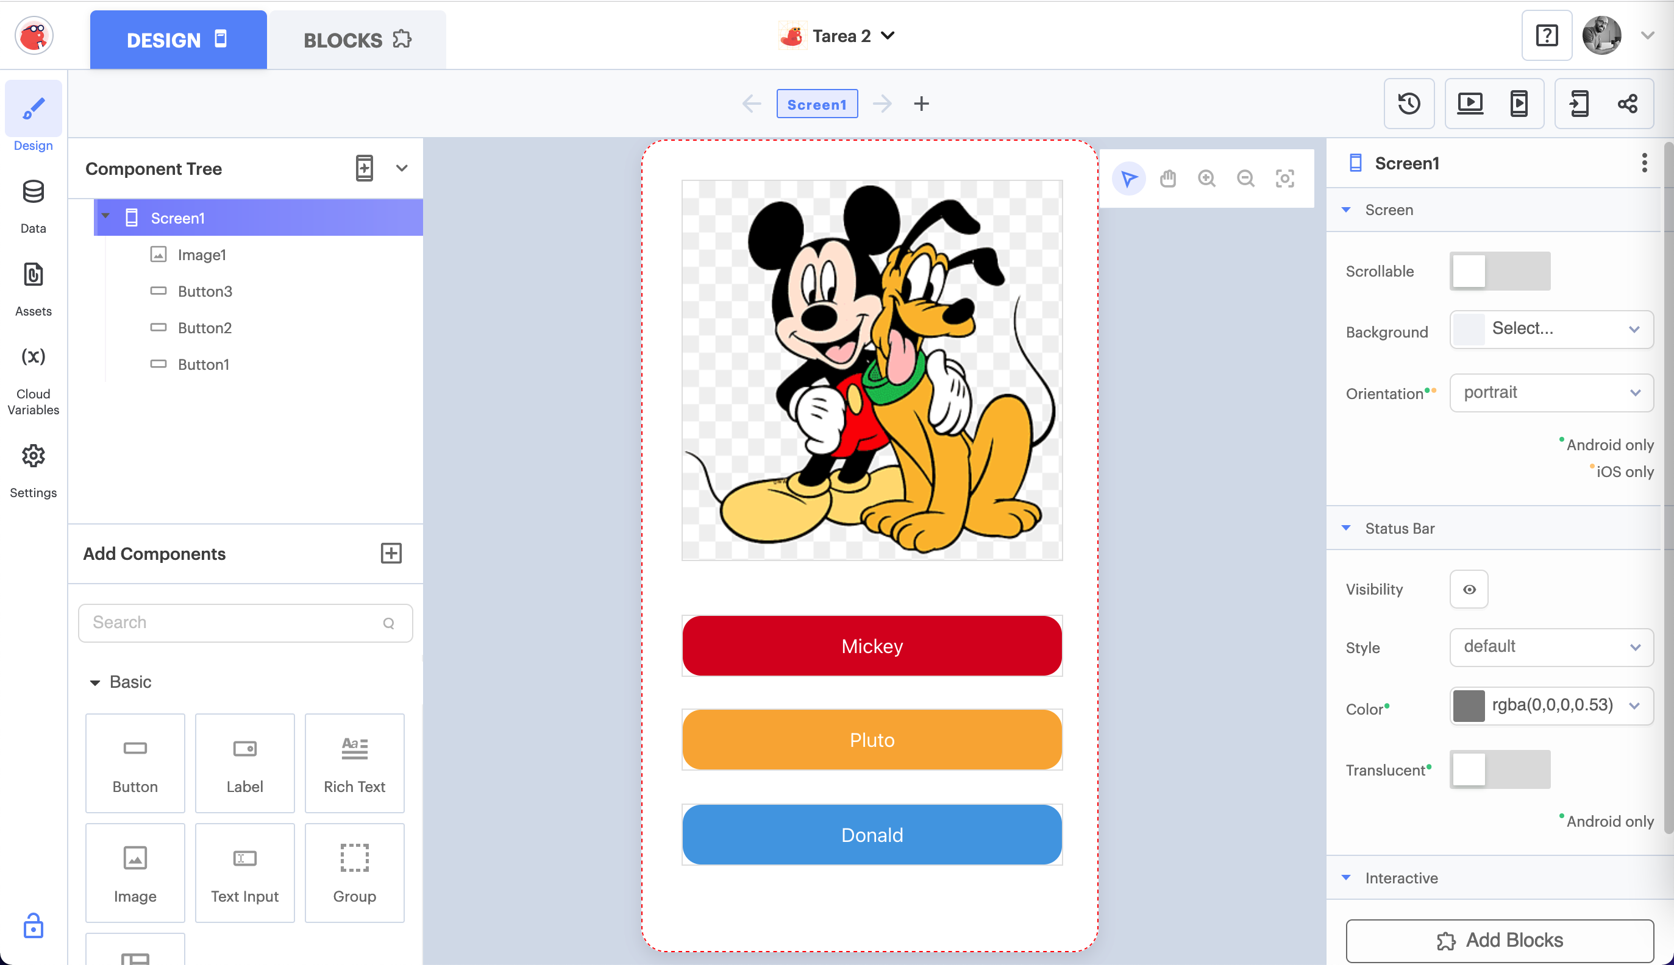Image resolution: width=1674 pixels, height=965 pixels.
Task: Click the red Mickey button
Action: click(872, 646)
